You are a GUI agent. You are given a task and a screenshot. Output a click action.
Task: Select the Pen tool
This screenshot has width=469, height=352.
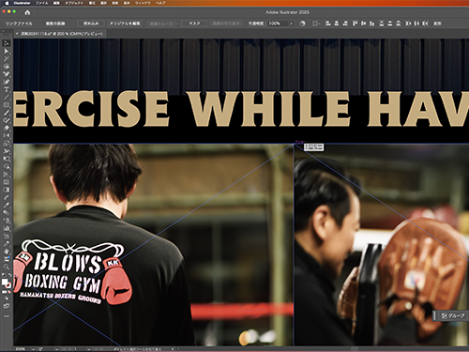[7, 74]
